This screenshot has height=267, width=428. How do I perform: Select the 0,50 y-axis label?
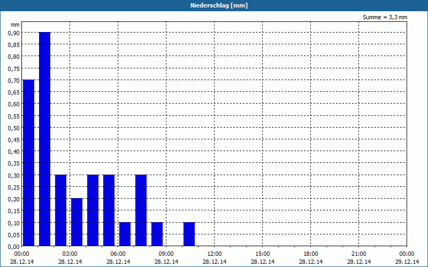[14, 128]
